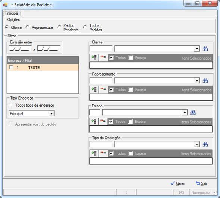The image size is (220, 198).
Task: Click red remove-item icon in Tipo de Operação
Action: [103, 153]
